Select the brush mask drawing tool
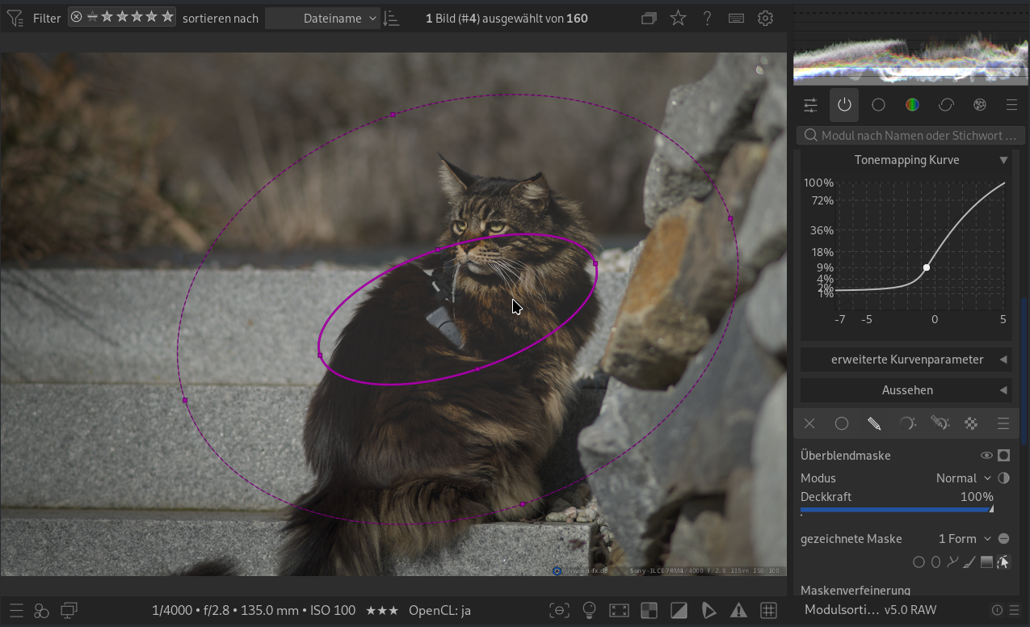This screenshot has height=627, width=1030. (969, 562)
